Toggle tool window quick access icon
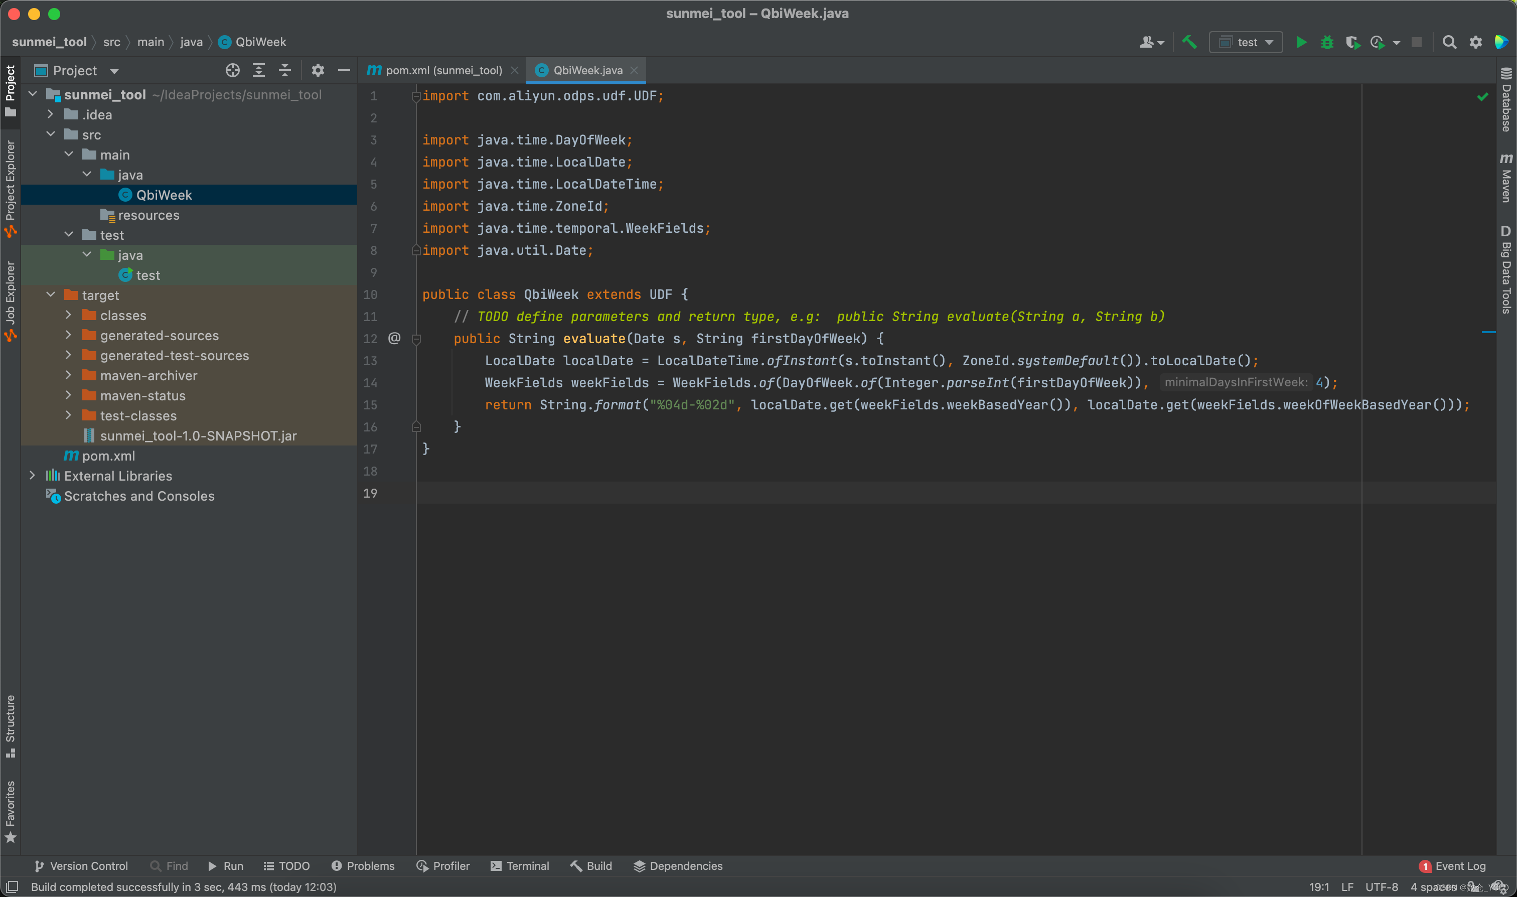 point(12,887)
